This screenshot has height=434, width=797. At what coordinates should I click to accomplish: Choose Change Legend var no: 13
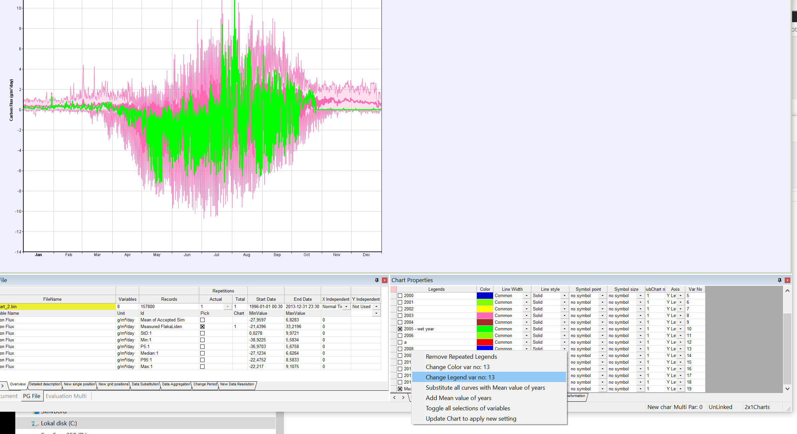click(x=489, y=377)
